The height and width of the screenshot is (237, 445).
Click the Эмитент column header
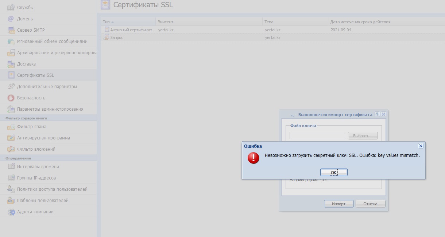(166, 22)
